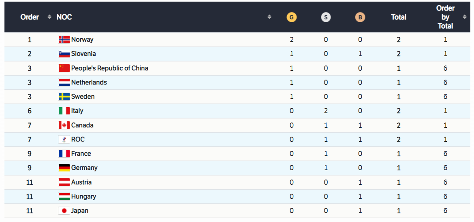Click the Slovenia flag icon

(x=64, y=54)
